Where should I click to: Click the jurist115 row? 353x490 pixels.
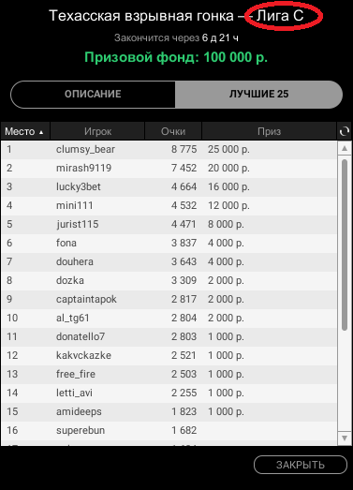point(169,224)
